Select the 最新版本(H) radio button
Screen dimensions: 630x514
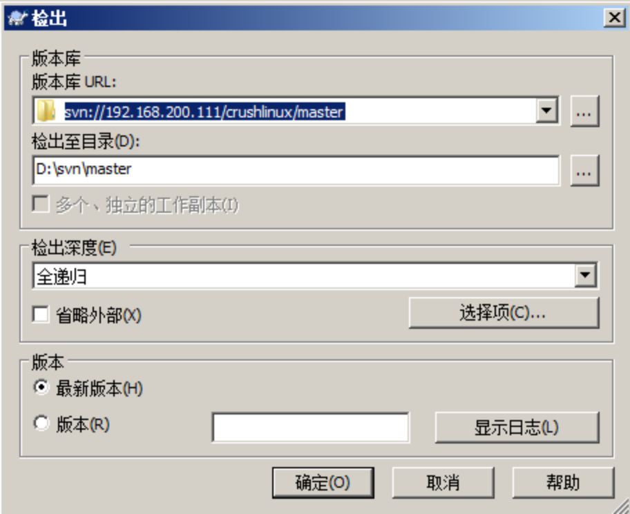tap(41, 388)
